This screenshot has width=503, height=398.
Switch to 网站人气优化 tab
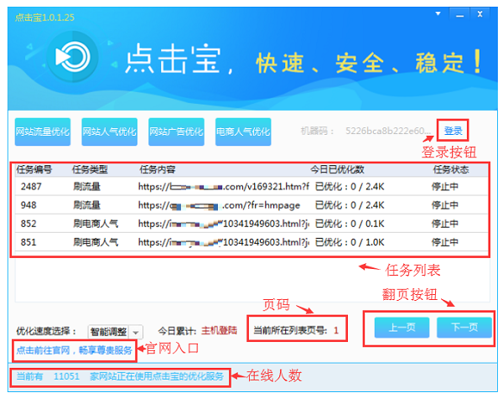point(109,132)
